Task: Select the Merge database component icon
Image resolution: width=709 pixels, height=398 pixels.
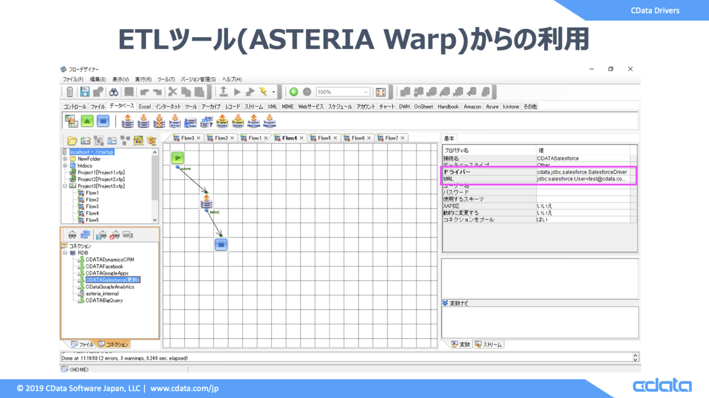Action: 175,121
